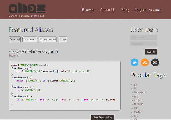Select the featured filter tab

[x=15, y=39]
